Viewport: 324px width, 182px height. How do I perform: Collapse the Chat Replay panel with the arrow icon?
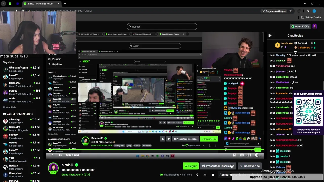(x=270, y=36)
